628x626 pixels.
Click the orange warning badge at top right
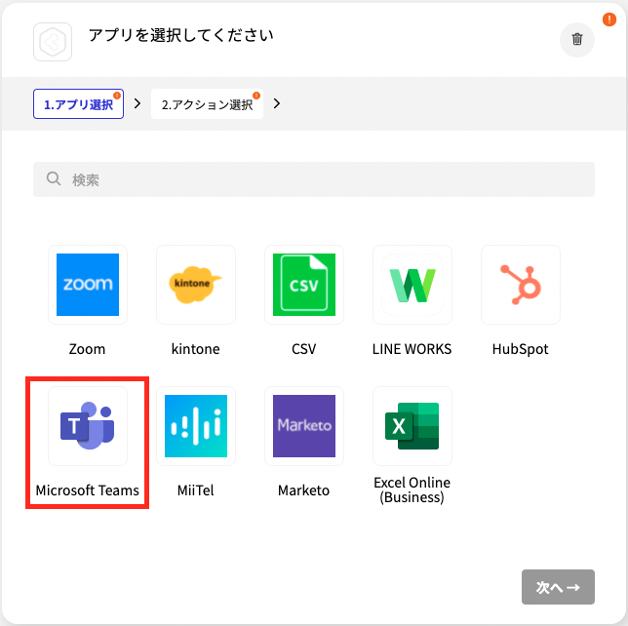point(608,20)
